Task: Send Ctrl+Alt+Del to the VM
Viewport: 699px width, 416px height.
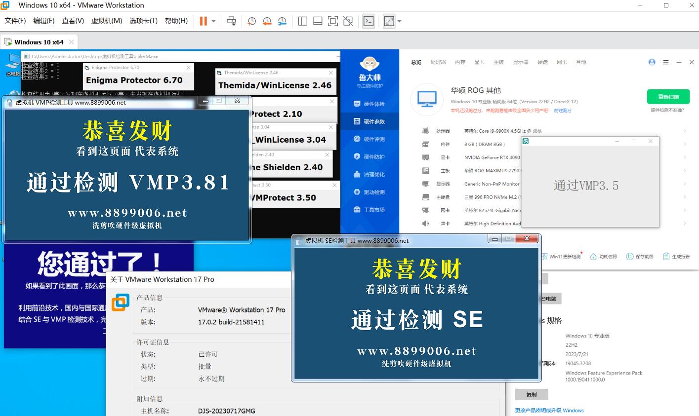Action: (x=231, y=21)
